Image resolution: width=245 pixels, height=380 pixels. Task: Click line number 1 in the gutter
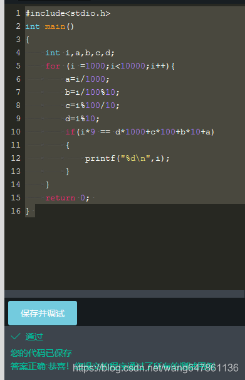[18, 13]
